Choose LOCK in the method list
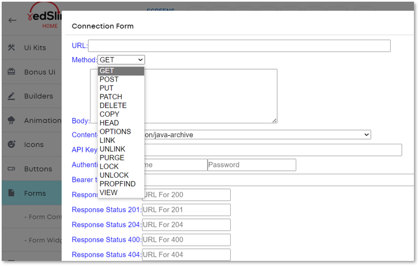The width and height of the screenshot is (419, 266). (121, 166)
